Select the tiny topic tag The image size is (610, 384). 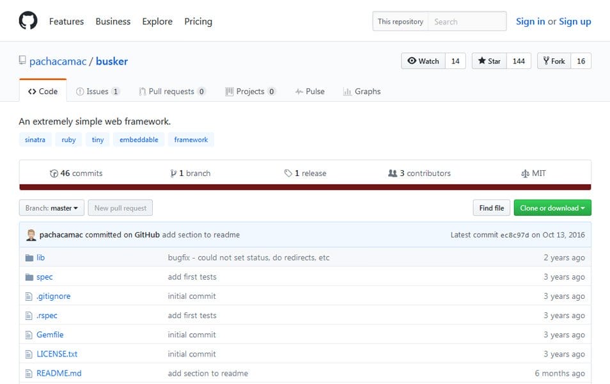point(98,140)
